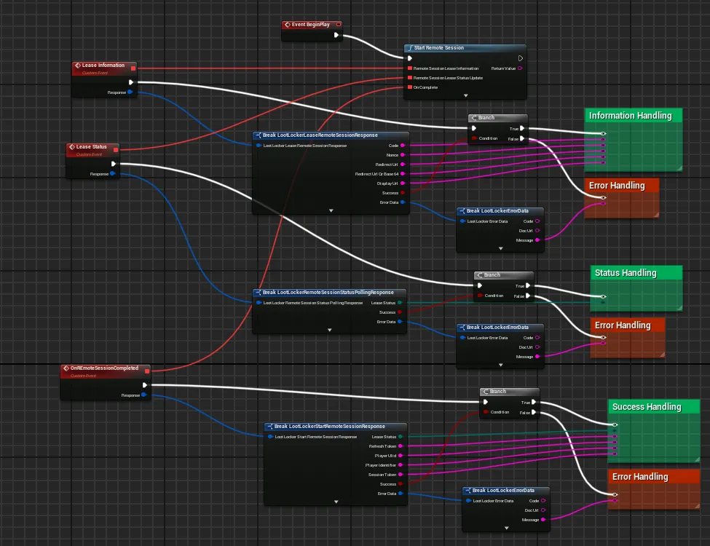
Task: Select the Lease Status custom event header
Action: point(92,150)
